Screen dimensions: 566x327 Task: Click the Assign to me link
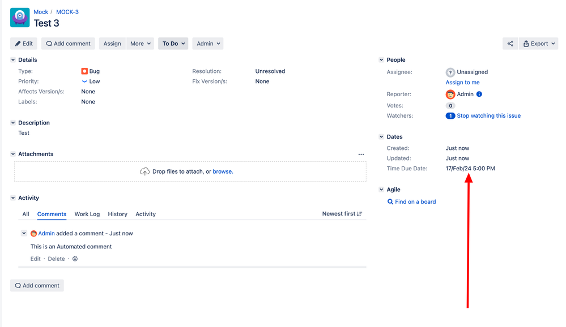462,82
